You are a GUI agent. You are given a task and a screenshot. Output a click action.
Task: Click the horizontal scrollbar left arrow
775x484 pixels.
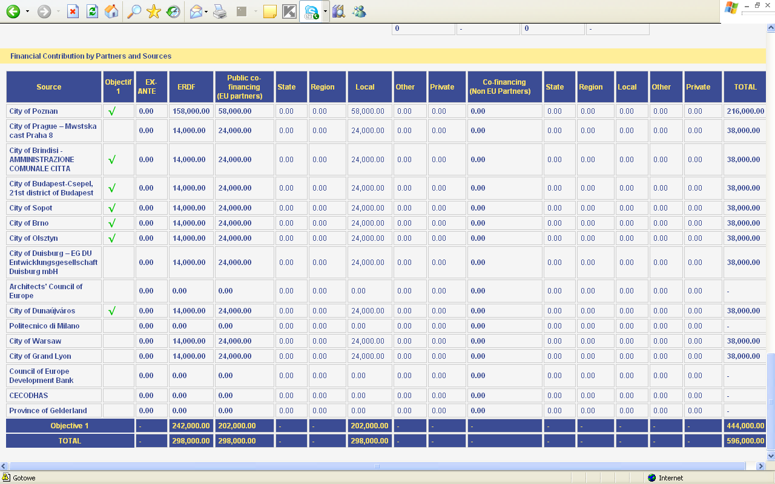tap(4, 466)
